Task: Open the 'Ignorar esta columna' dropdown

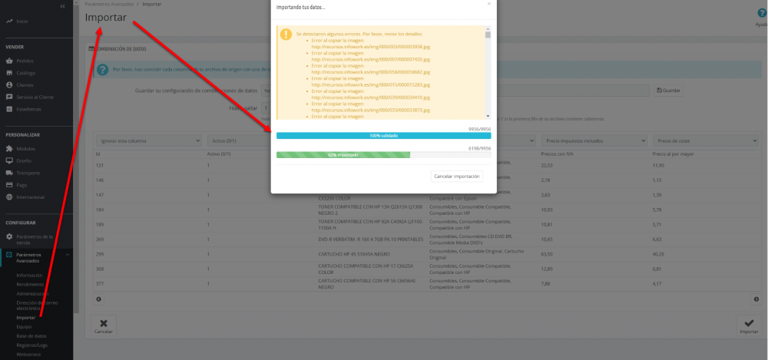Action: coord(149,140)
